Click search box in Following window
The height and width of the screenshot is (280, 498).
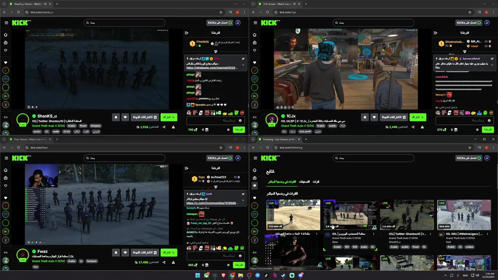(x=373, y=158)
